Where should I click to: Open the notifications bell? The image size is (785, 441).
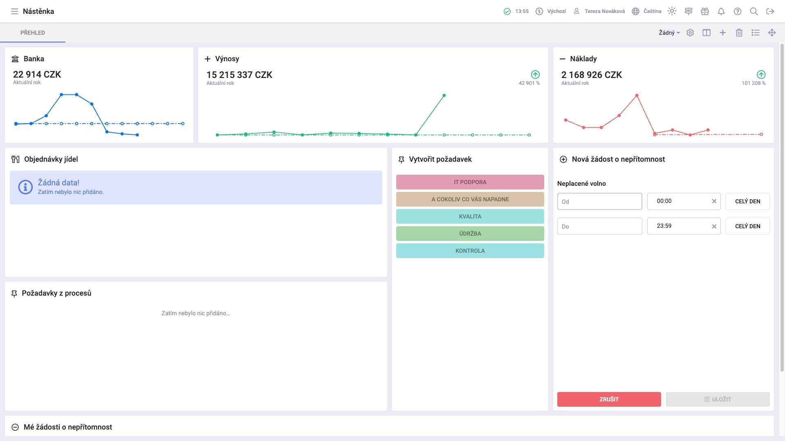click(x=721, y=11)
